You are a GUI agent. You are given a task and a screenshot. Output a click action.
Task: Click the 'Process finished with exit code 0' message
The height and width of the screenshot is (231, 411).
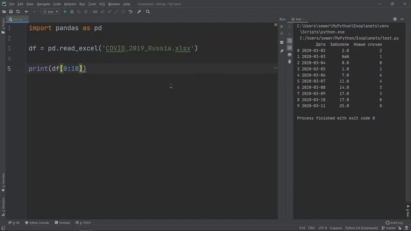(336, 118)
